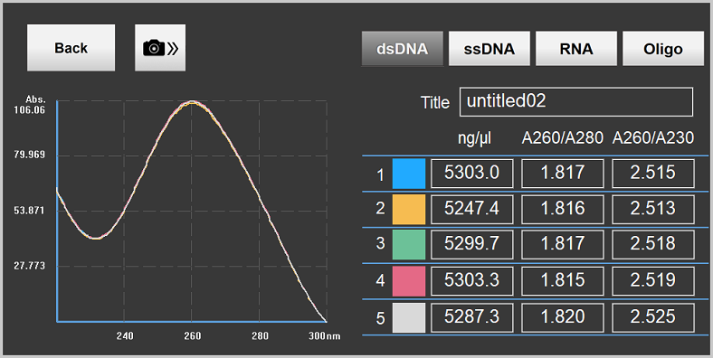The height and width of the screenshot is (358, 713).
Task: Click the A260/A230 value 2.513
Action: [x=653, y=210]
